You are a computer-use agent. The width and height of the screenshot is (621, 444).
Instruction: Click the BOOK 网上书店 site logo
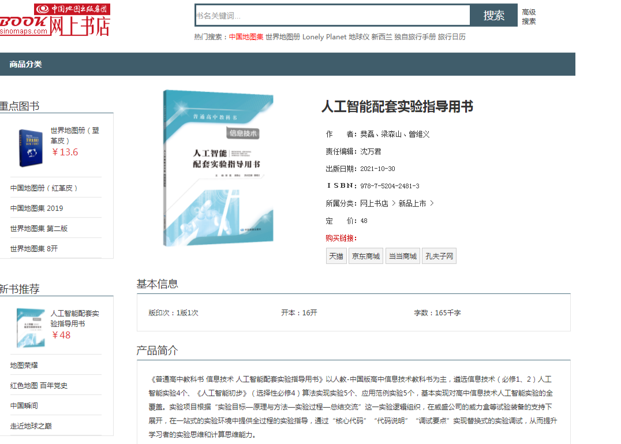tap(55, 20)
